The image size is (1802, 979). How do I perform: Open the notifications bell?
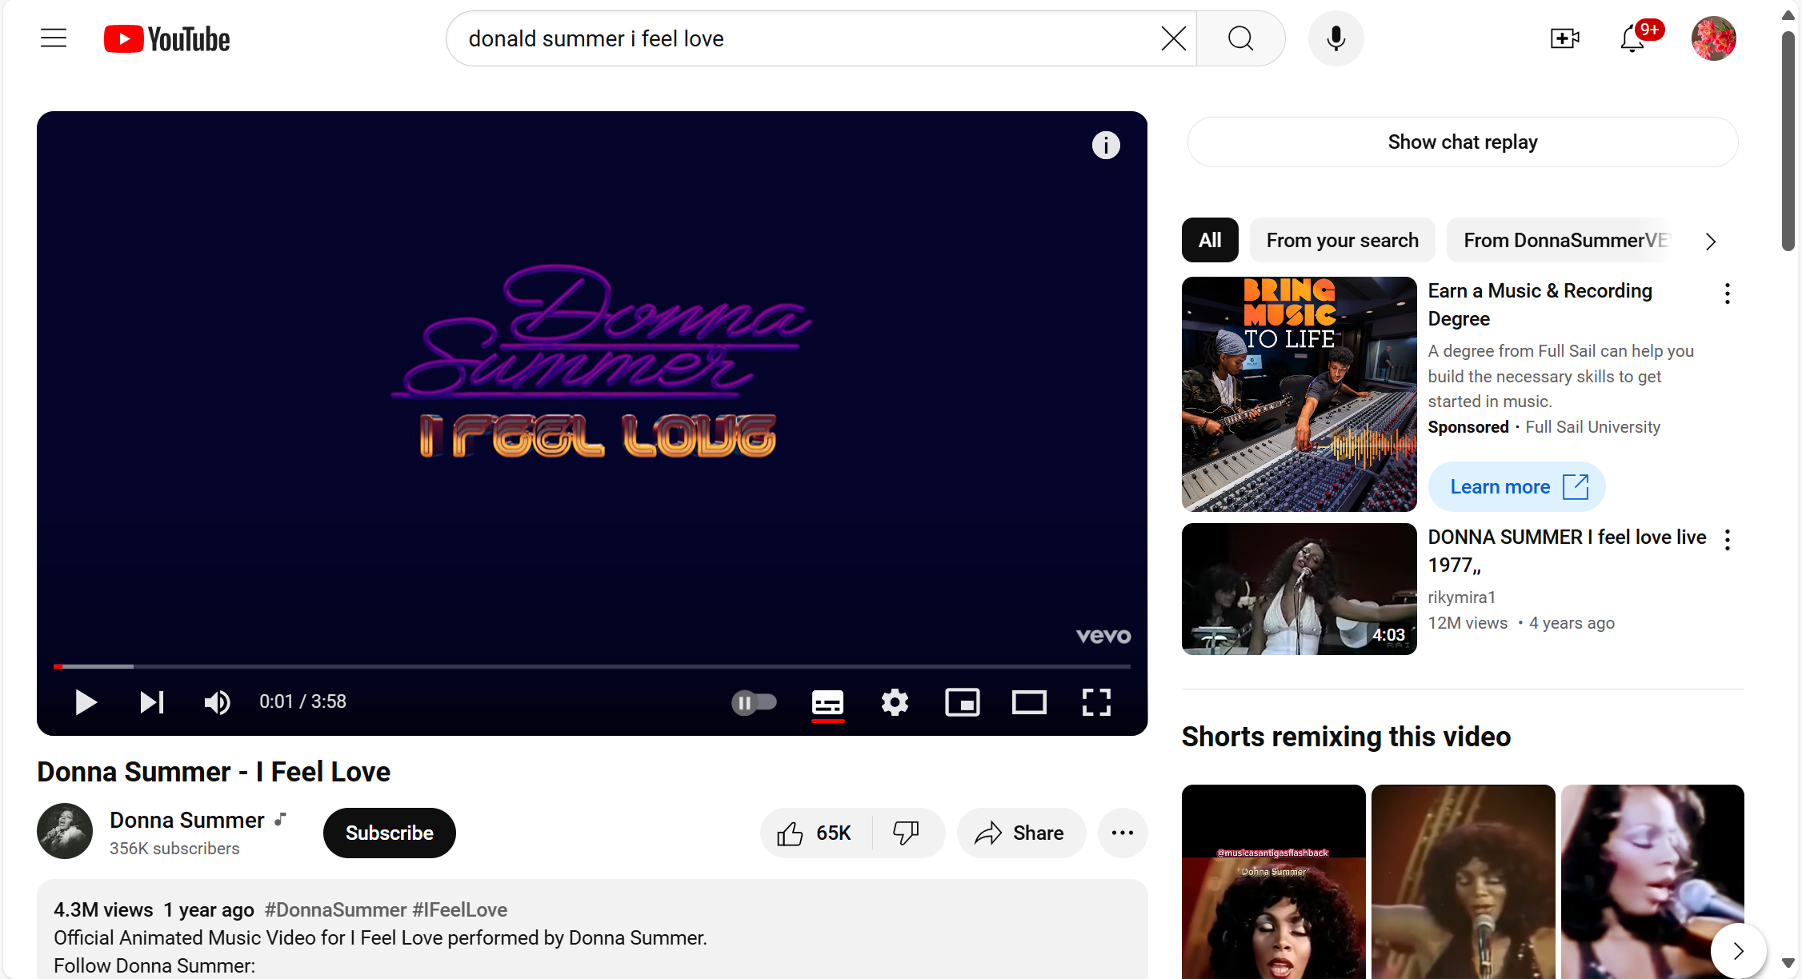coord(1632,38)
